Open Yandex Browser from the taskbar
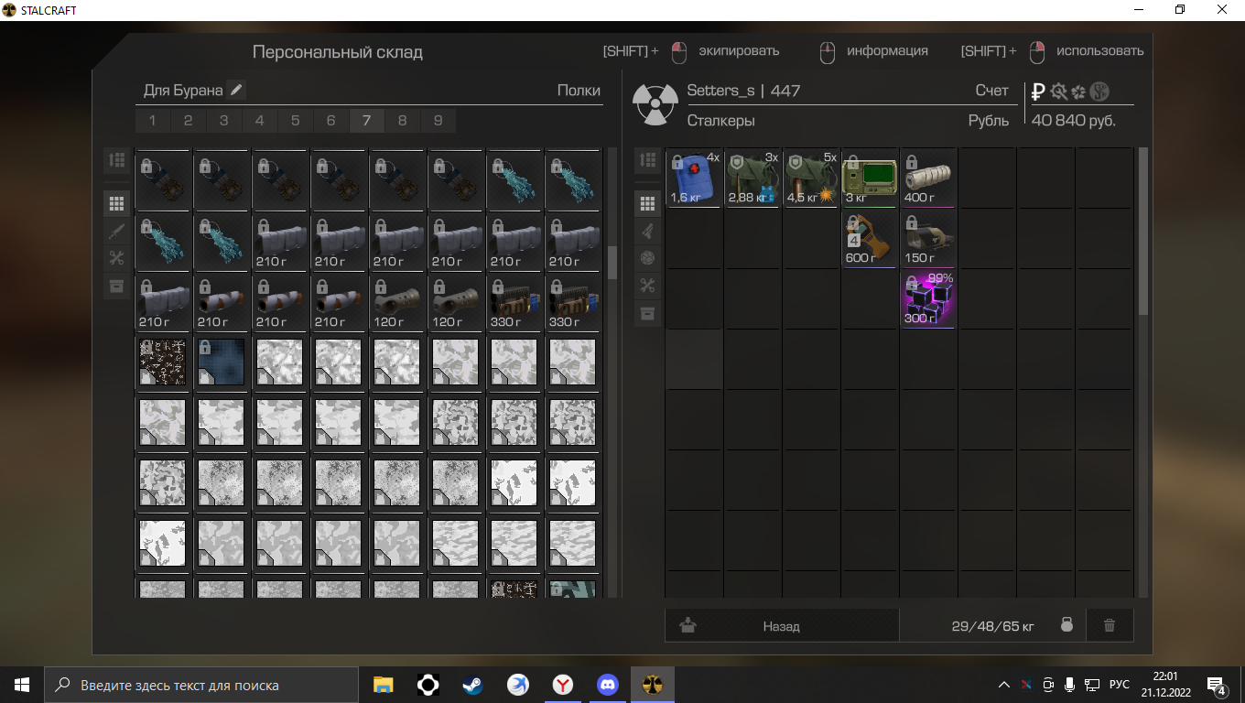This screenshot has width=1245, height=703. coord(563,685)
